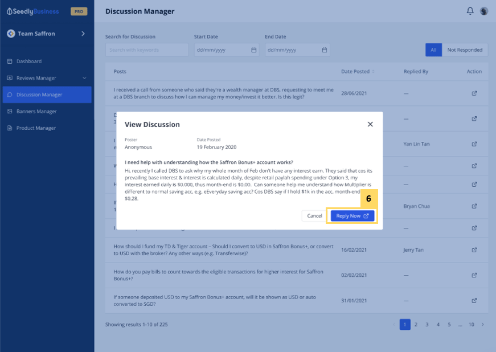
Task: Expand the Reviews Manager submenu
Action: pos(84,78)
